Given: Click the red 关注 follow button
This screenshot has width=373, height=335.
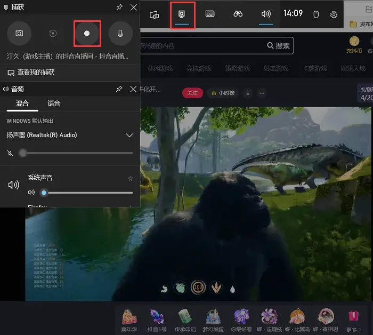Looking at the screenshot, I should click(192, 93).
